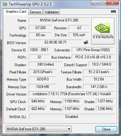
Task: Click the Memory Type value GDDR3
Action: point(43,79)
